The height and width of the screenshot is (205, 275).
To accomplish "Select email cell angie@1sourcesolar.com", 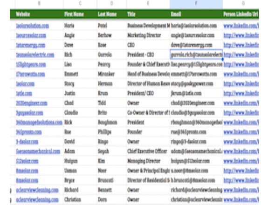I will (196, 35).
